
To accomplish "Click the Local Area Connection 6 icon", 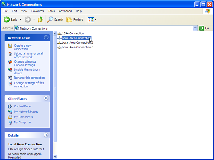I will click(x=60, y=47).
